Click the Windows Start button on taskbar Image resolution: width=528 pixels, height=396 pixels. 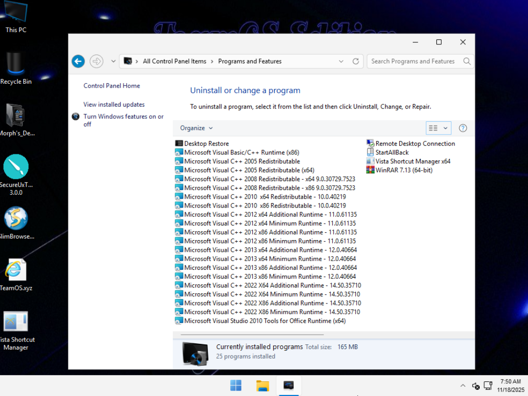click(236, 386)
